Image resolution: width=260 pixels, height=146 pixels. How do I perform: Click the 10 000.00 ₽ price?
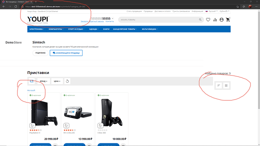coord(119,139)
